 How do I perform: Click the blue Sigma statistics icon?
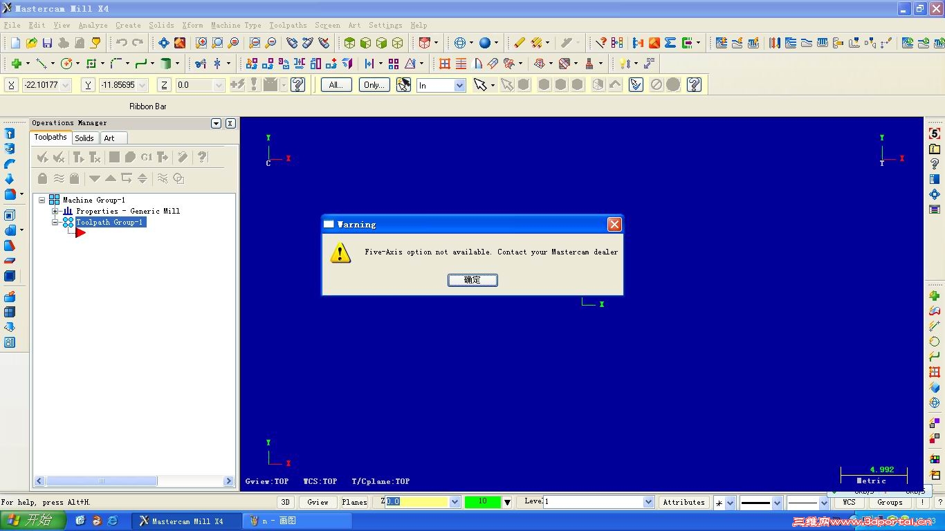pyautogui.click(x=670, y=43)
